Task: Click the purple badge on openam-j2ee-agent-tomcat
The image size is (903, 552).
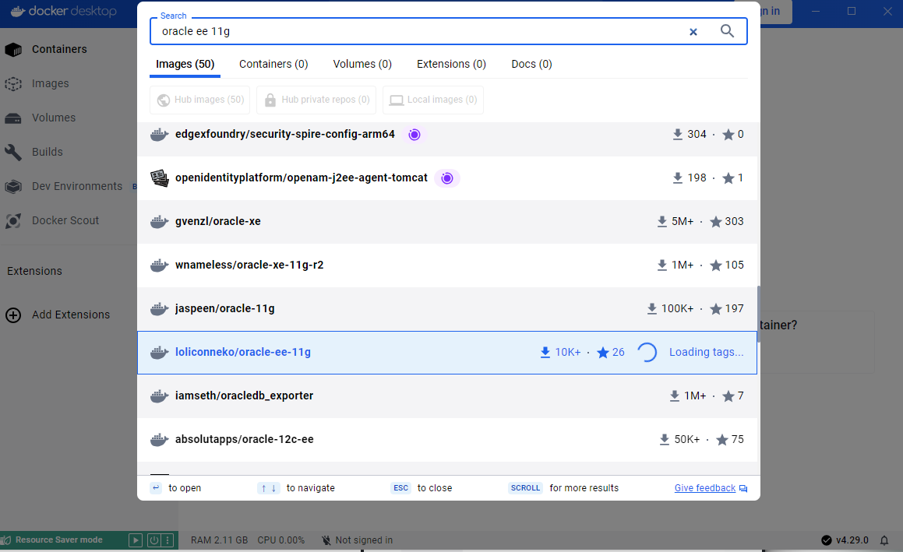Action: [x=447, y=178]
